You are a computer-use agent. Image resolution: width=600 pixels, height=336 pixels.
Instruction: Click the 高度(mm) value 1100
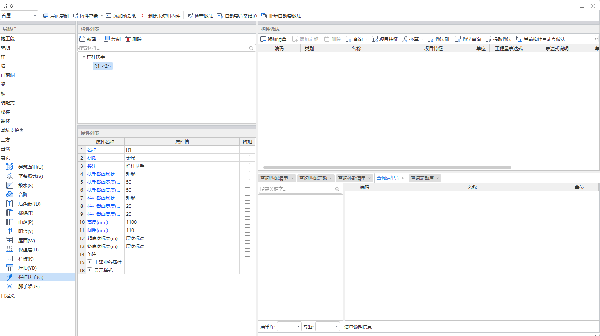(182, 222)
